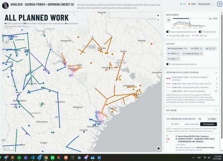
Task: Toggle the Georgia Power utility filter chip
Action: point(177,48)
